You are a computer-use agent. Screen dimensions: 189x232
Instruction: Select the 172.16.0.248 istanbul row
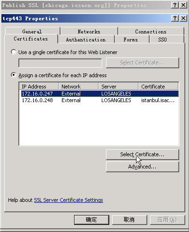tap(100, 100)
